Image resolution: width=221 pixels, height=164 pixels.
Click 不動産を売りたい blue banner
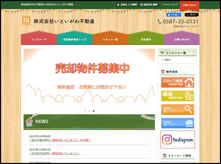[177, 123]
